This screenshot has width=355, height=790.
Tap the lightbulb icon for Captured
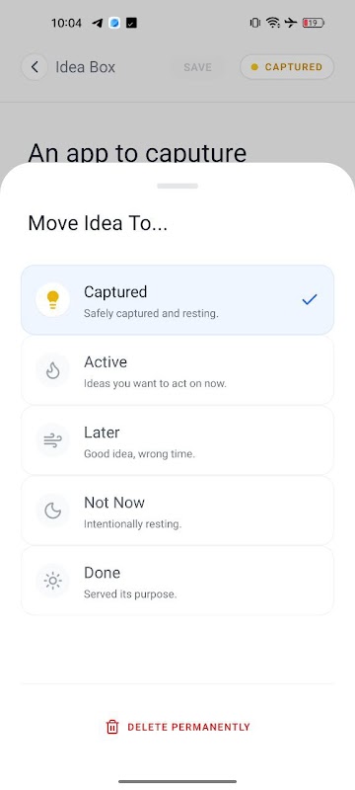coord(53,300)
